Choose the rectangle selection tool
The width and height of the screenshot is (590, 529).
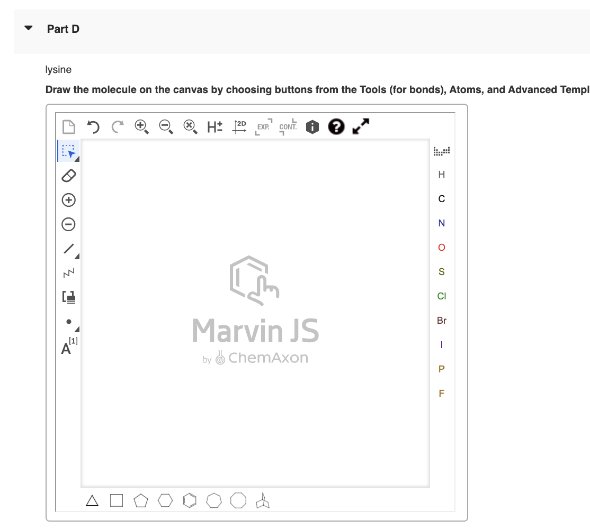tap(68, 151)
